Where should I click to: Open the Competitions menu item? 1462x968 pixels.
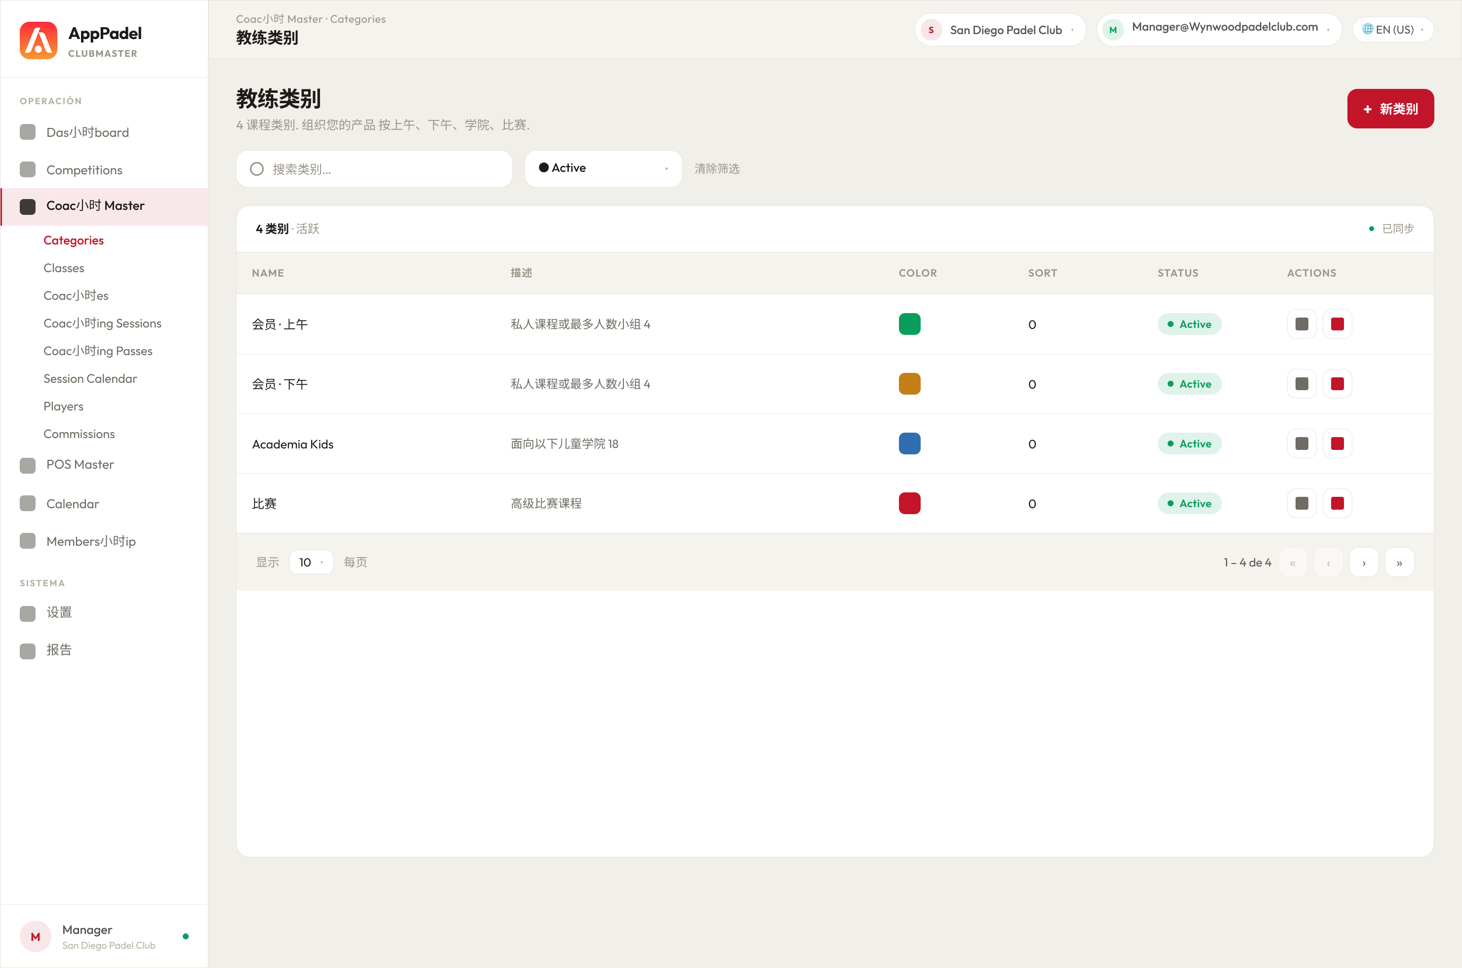104,170
